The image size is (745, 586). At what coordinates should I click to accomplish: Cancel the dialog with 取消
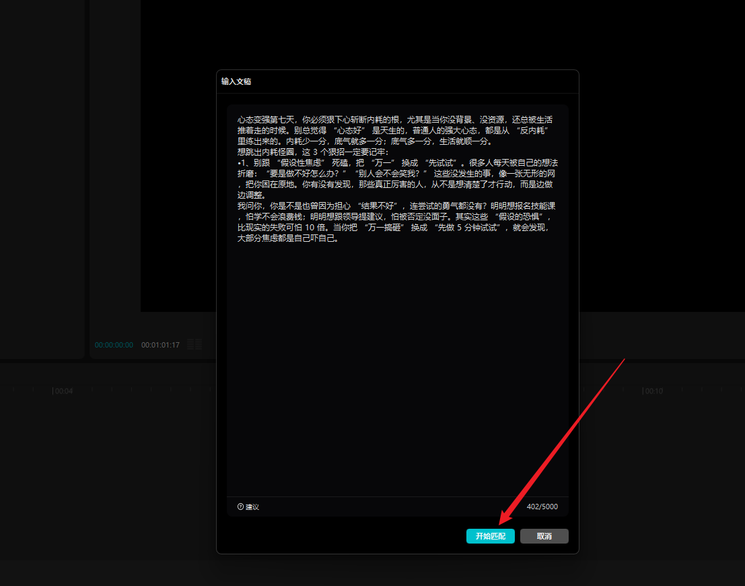pyautogui.click(x=544, y=536)
